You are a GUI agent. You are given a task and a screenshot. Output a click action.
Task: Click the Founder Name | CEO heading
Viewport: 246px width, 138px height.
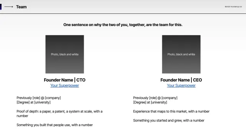pyautogui.click(x=181, y=80)
